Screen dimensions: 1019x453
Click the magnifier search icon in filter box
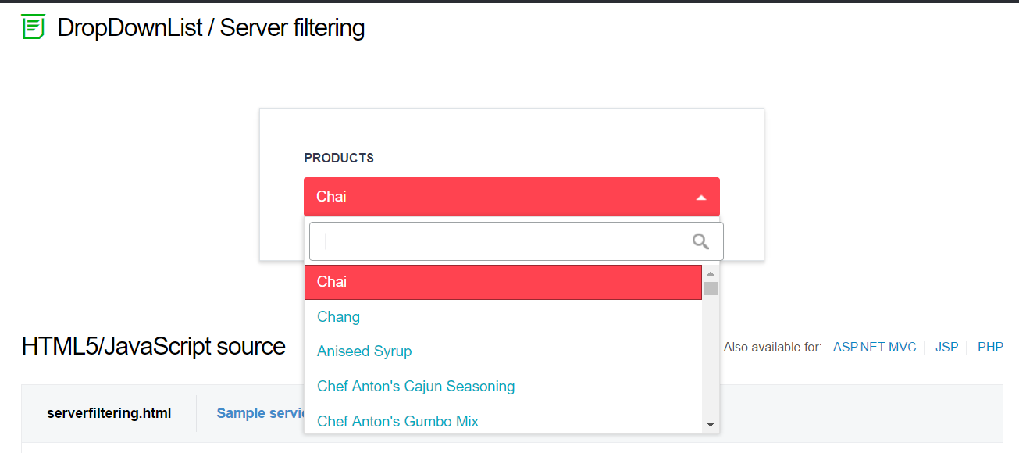pos(700,241)
